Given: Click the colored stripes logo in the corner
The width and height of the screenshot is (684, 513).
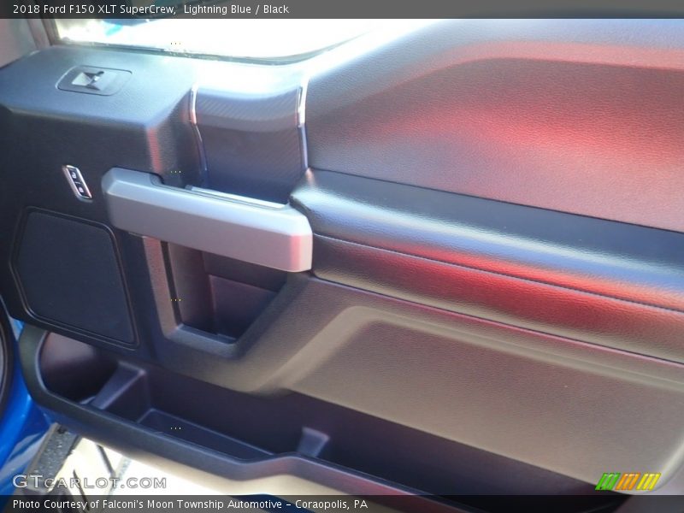Looking at the screenshot, I should tap(628, 481).
